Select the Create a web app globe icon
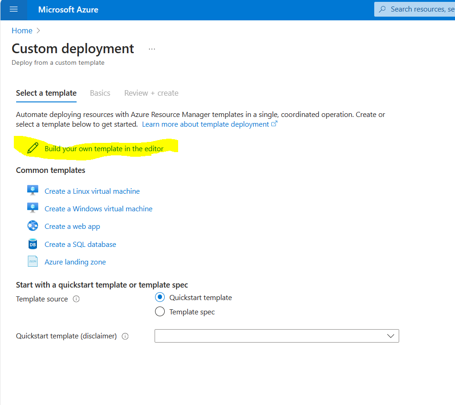This screenshot has height=405, width=455. point(32,226)
